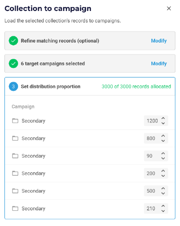This screenshot has width=180, height=226.
Task: Decrease the 500 allocation with down arrow
Action: pos(163,194)
